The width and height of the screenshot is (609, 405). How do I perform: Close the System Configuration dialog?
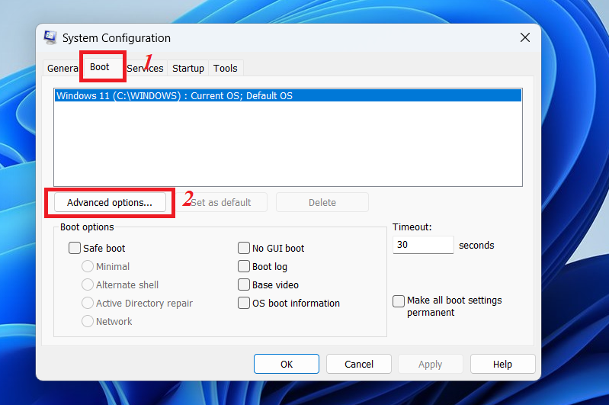(524, 37)
